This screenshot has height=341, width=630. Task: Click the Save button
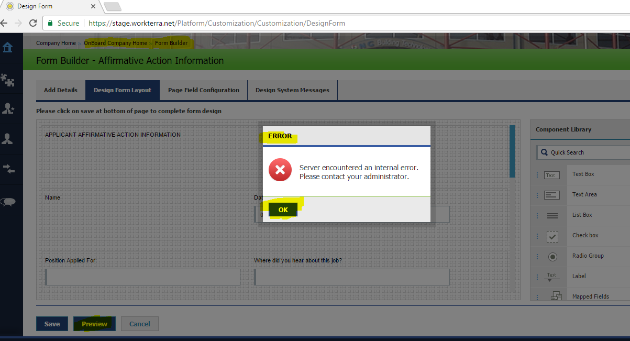coord(52,324)
